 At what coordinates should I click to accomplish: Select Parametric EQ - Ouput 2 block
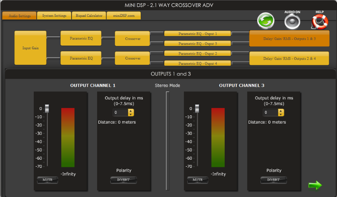pos(198,53)
